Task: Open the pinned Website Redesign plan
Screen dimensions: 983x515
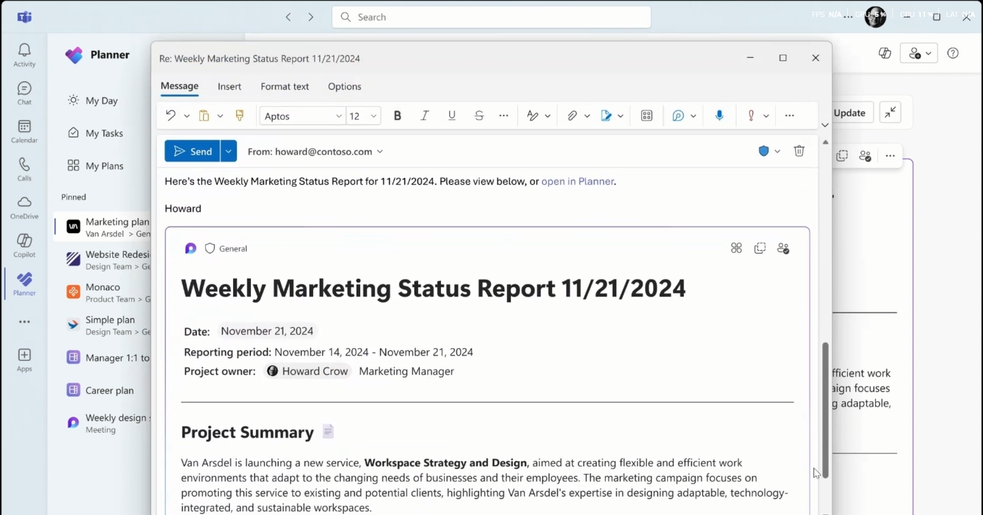Action: [103, 260]
